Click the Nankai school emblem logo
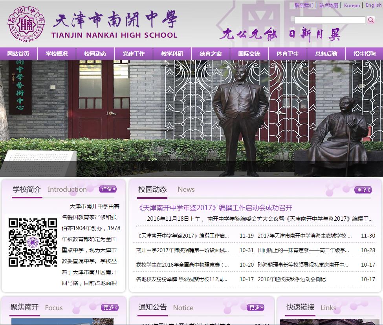This screenshot has width=383, height=325. 26,24
